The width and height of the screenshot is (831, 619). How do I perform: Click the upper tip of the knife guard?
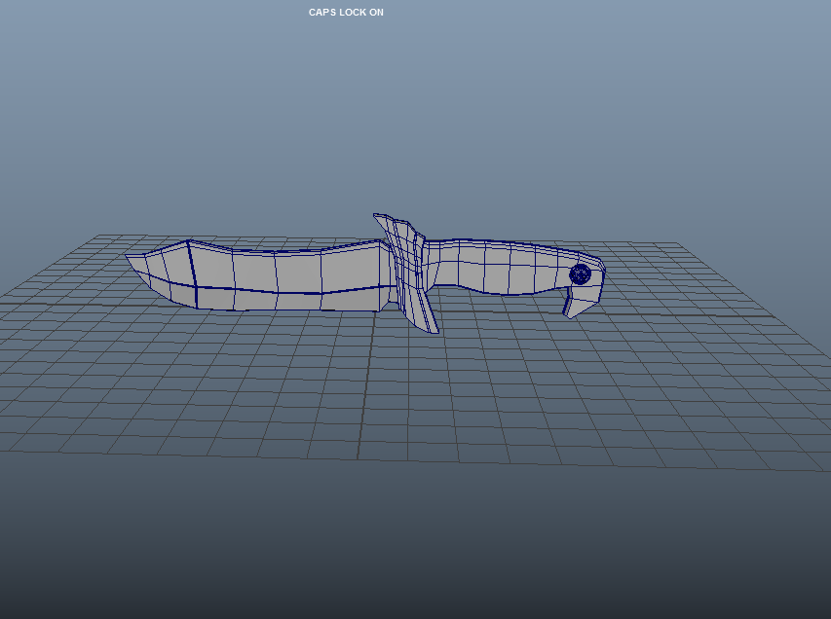pyautogui.click(x=378, y=216)
